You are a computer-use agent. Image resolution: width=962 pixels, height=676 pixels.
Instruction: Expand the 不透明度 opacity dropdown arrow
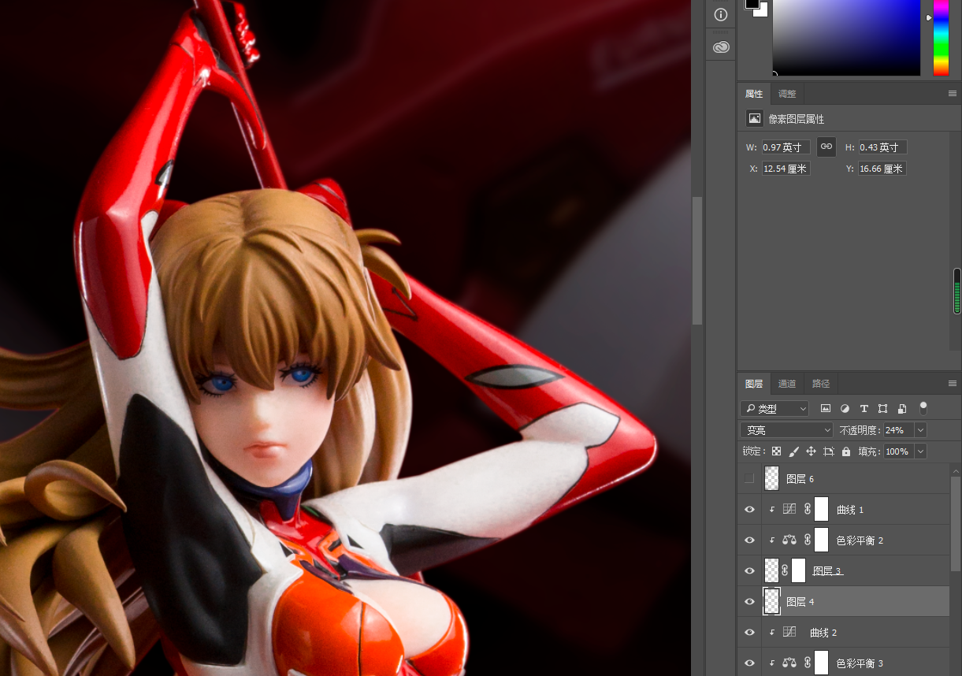point(920,430)
